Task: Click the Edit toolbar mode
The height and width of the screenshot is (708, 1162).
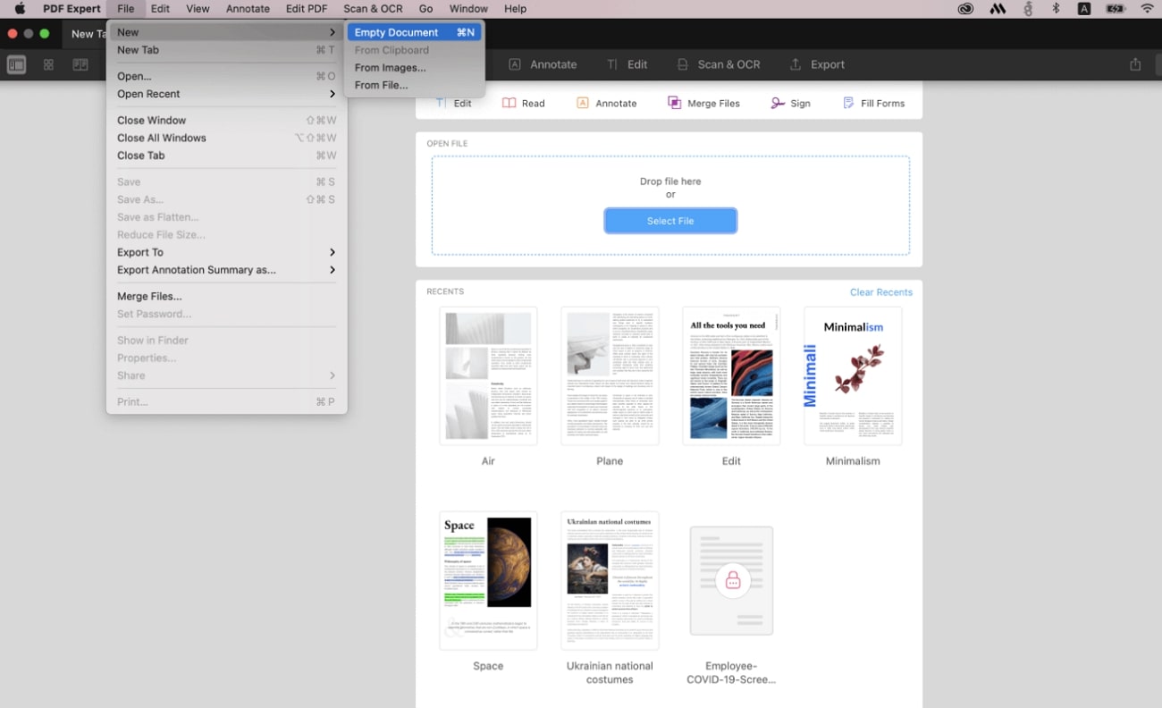Action: (627, 64)
